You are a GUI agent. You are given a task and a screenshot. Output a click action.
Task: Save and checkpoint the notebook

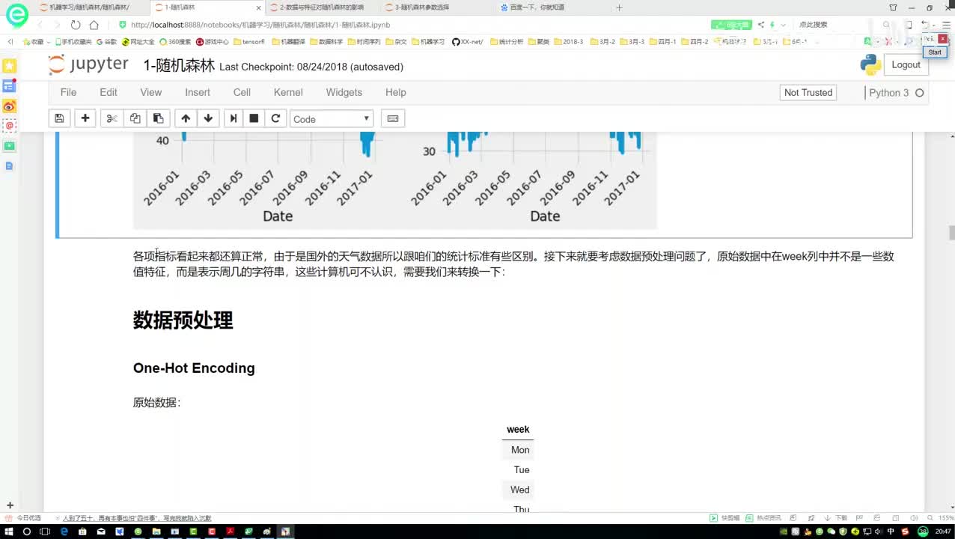tap(59, 118)
